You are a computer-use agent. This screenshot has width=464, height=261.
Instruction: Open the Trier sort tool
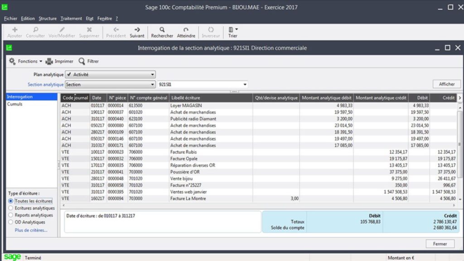[232, 32]
